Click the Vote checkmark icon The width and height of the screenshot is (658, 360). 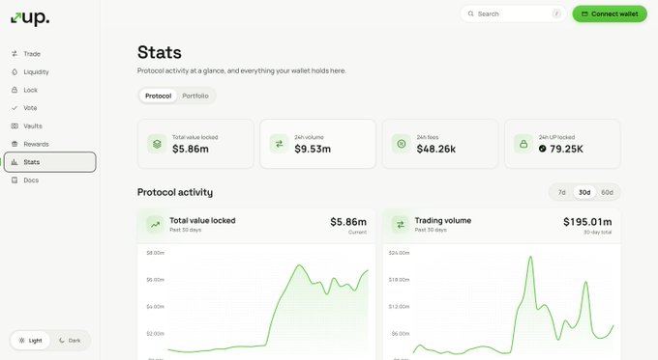point(15,107)
